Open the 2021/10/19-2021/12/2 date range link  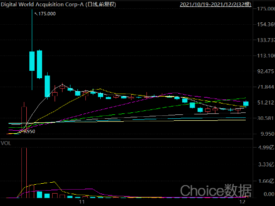point(215,4)
